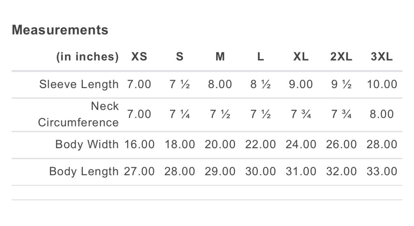Select the M size column header
The width and height of the screenshot is (414, 226).
[x=220, y=57]
